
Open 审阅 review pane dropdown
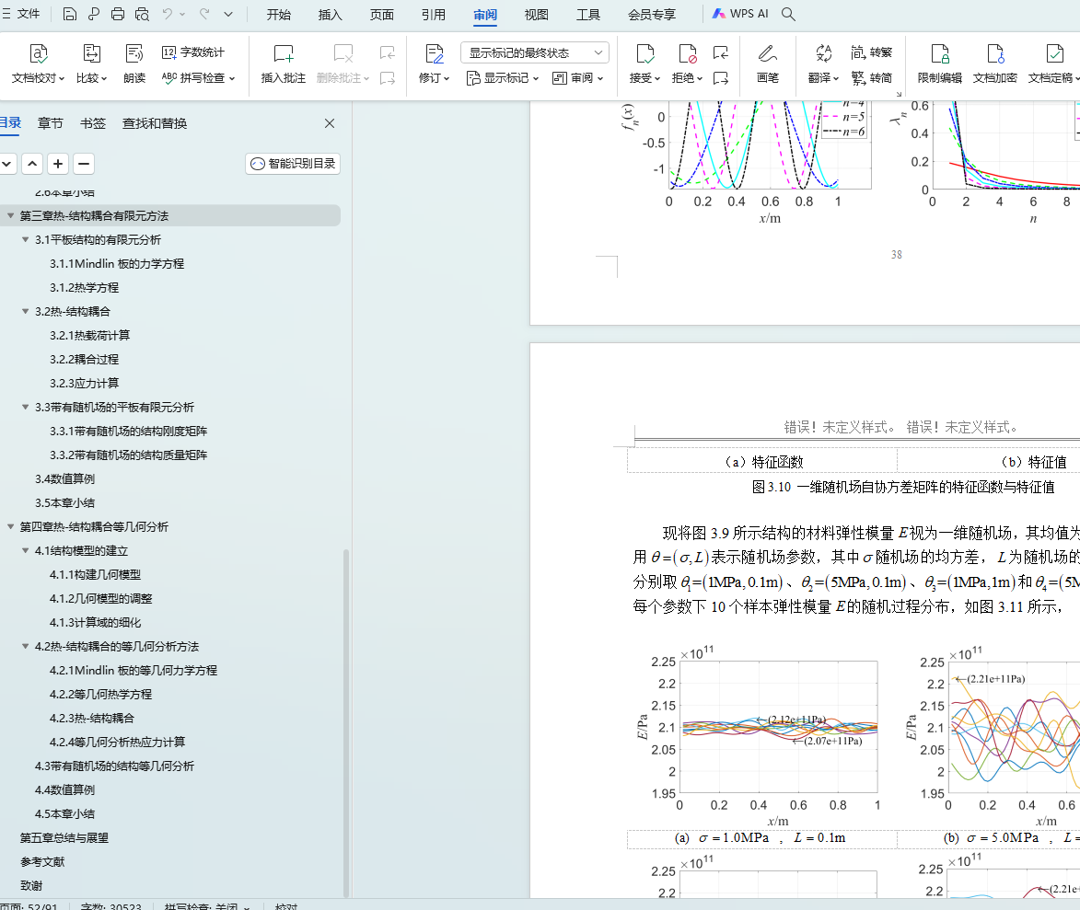578,78
